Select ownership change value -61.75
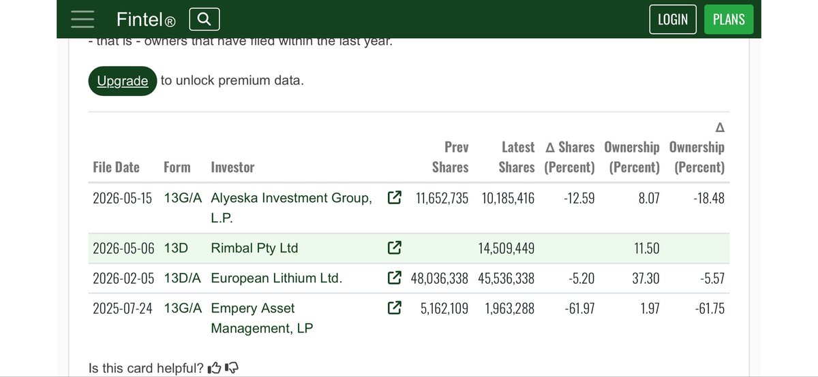Image resolution: width=818 pixels, height=377 pixels. (x=709, y=308)
